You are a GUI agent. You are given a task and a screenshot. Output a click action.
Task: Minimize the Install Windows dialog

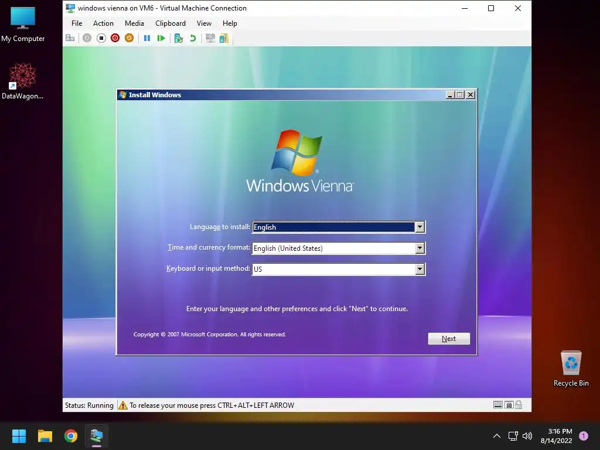(450, 95)
